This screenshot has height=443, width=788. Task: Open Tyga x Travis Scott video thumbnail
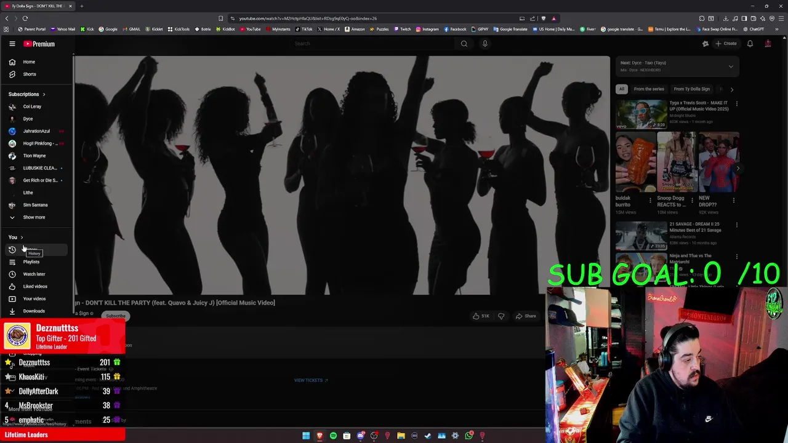click(x=641, y=113)
